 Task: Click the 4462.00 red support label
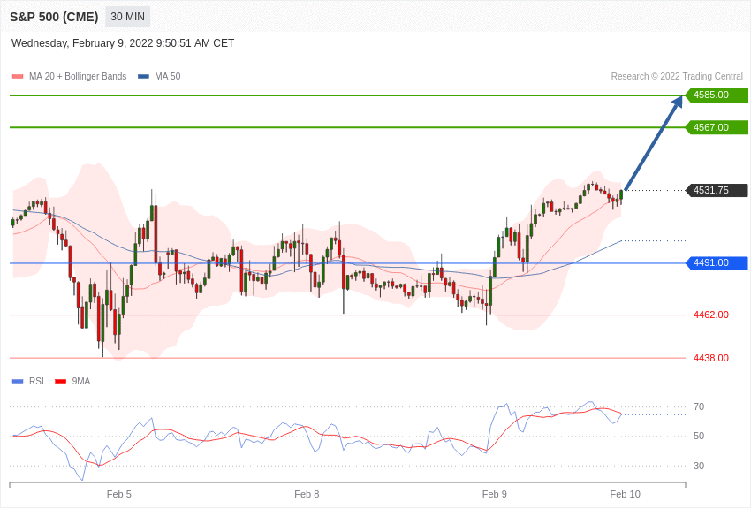click(710, 315)
